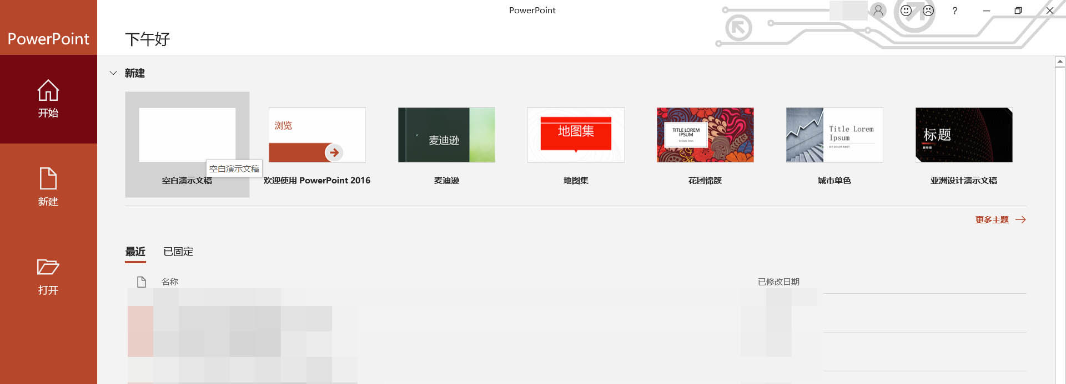Viewport: 1066px width, 384px height.
Task: Select the 空白演示文稿 blank template
Action: click(187, 145)
